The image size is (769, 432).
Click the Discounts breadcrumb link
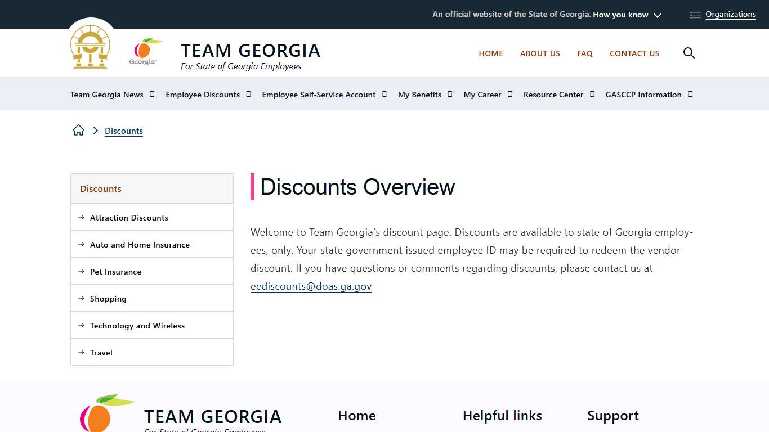click(x=124, y=130)
